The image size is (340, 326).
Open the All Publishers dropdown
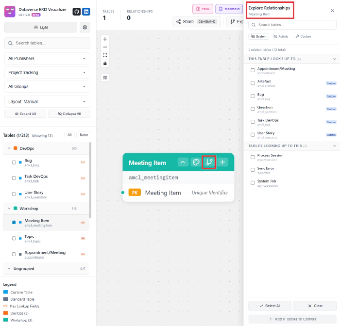coord(47,59)
